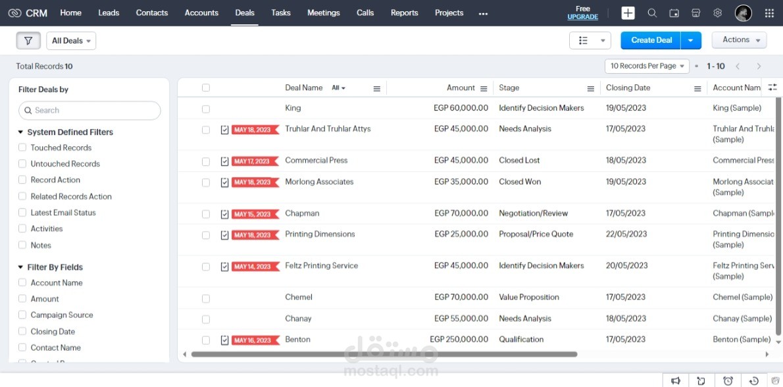This screenshot has height=387, width=783.
Task: Open the Benton deal link
Action: point(297,340)
